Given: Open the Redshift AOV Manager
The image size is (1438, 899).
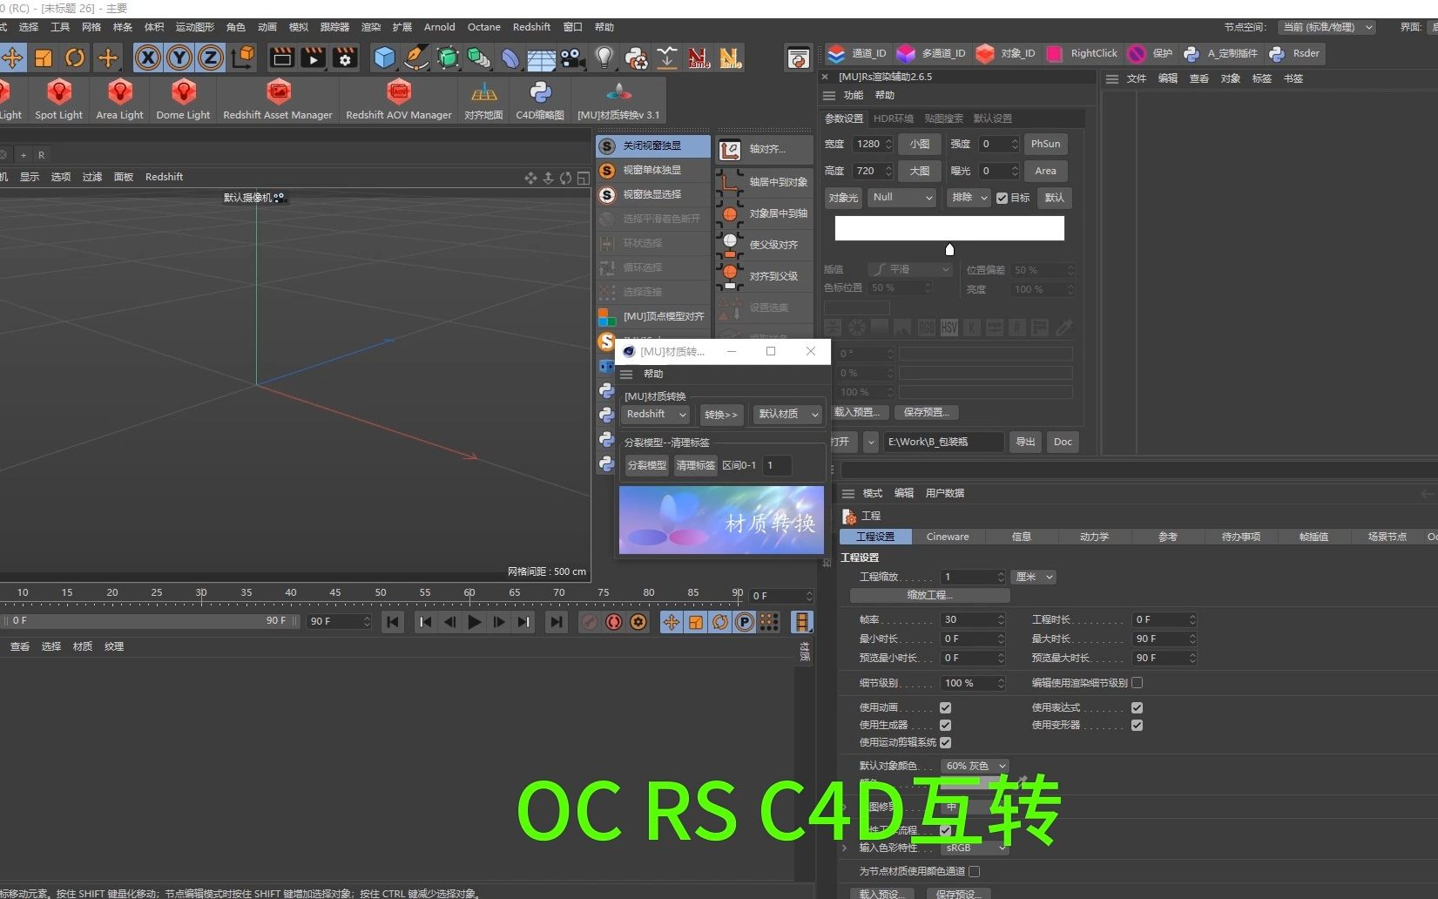Looking at the screenshot, I should (398, 98).
